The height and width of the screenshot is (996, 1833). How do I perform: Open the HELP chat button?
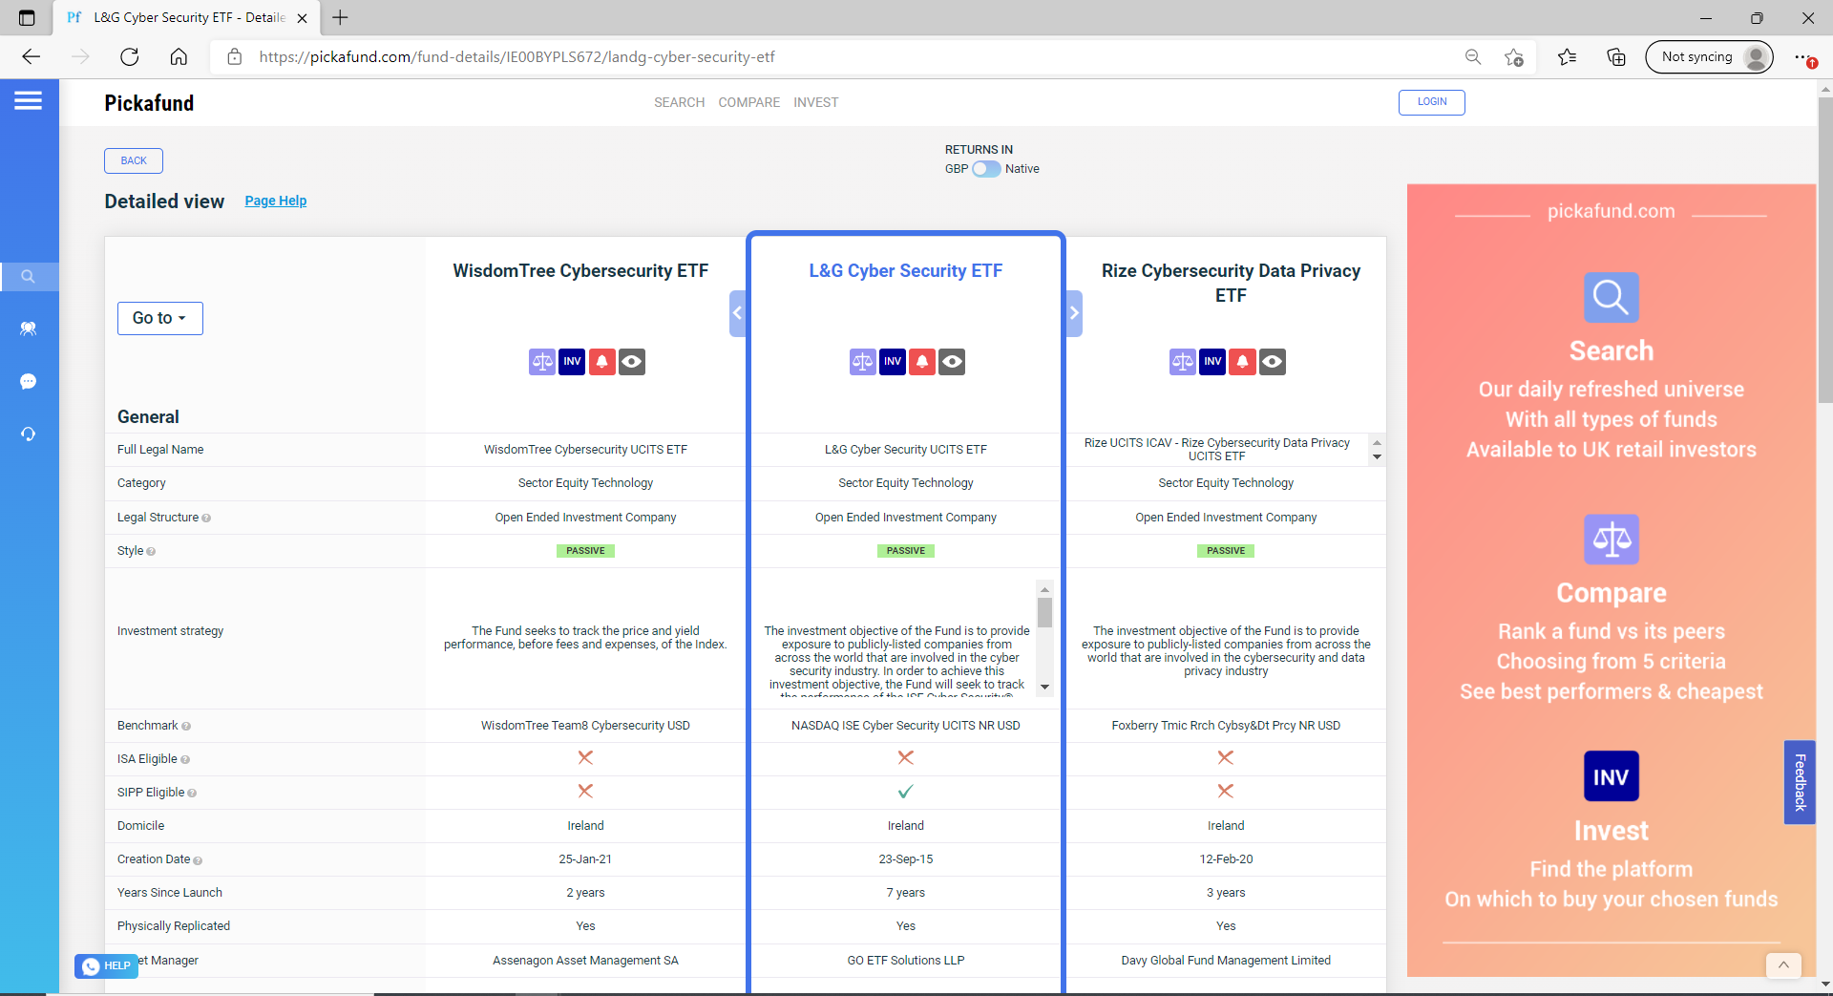(x=106, y=965)
